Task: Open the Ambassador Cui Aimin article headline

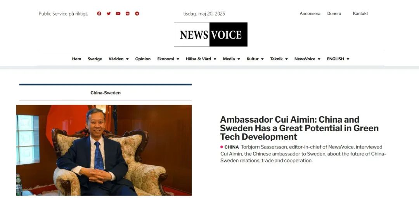Action: coord(299,128)
